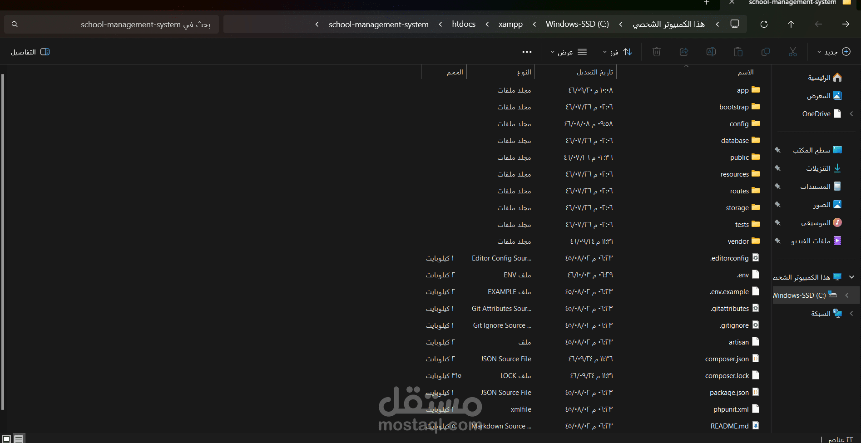Viewport: 861px width, 443px height.
Task: Click the pin icon beside التنزيلات
Action: [777, 168]
